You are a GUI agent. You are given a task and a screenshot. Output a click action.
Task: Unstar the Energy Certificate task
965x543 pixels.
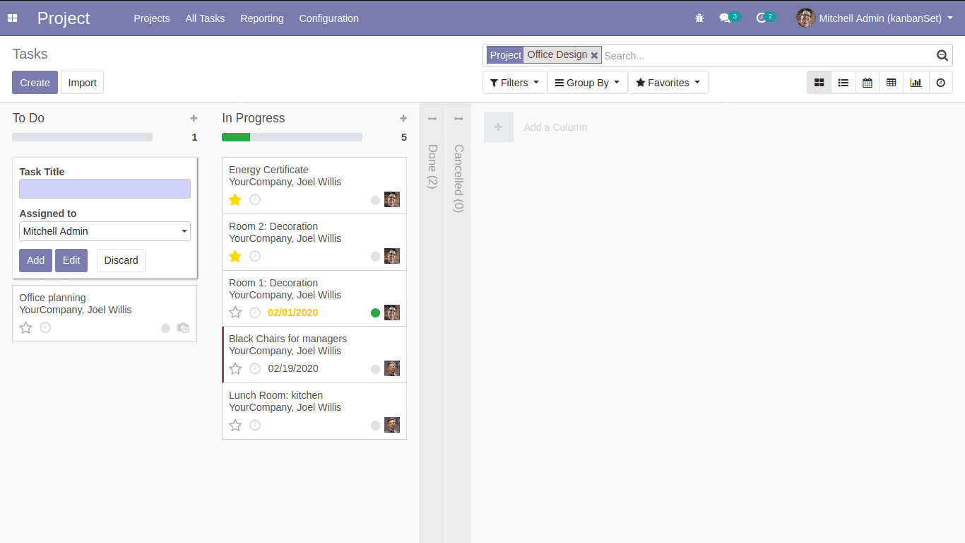tap(235, 200)
